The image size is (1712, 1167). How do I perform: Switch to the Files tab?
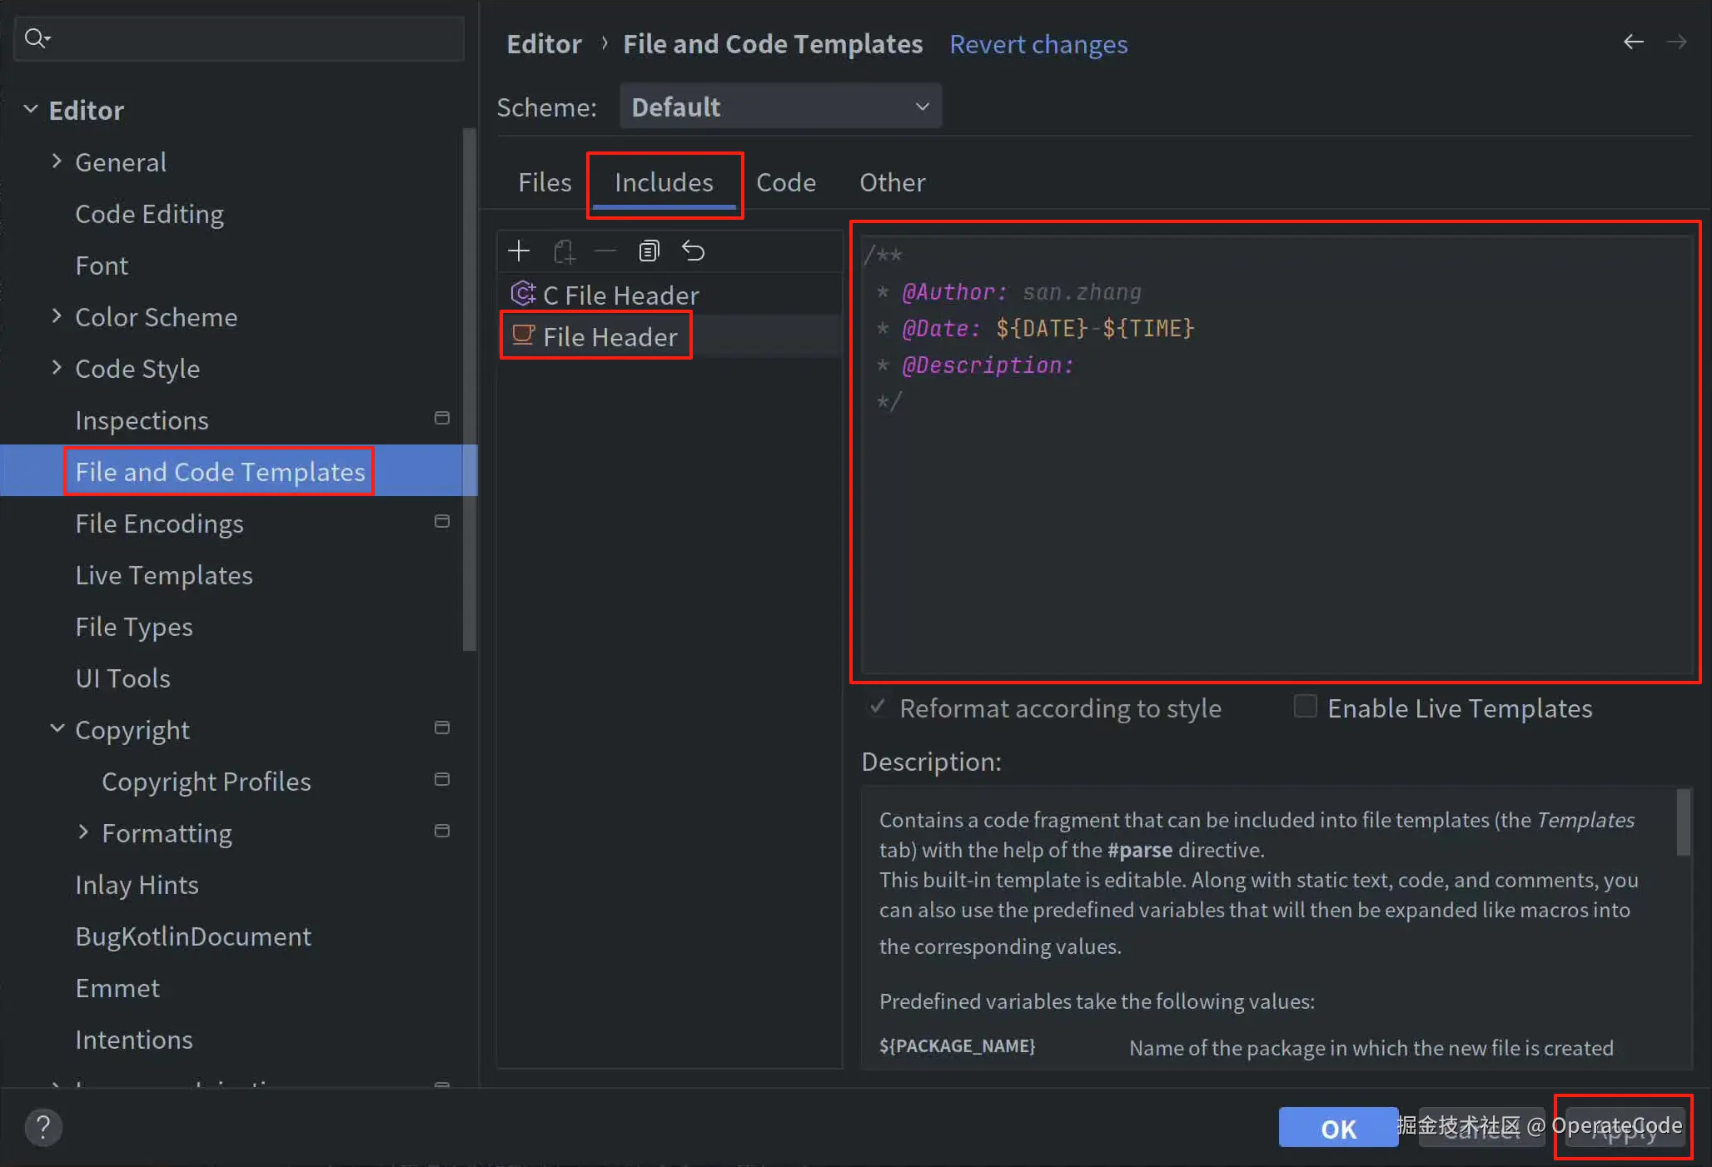545,182
